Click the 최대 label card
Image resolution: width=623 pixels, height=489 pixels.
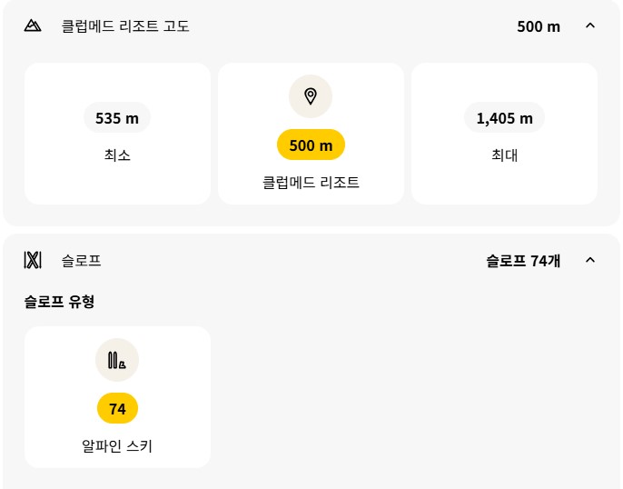(x=504, y=134)
